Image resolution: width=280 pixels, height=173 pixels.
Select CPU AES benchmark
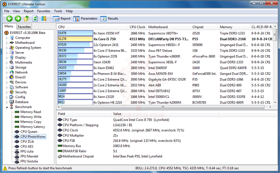click(x=27, y=147)
